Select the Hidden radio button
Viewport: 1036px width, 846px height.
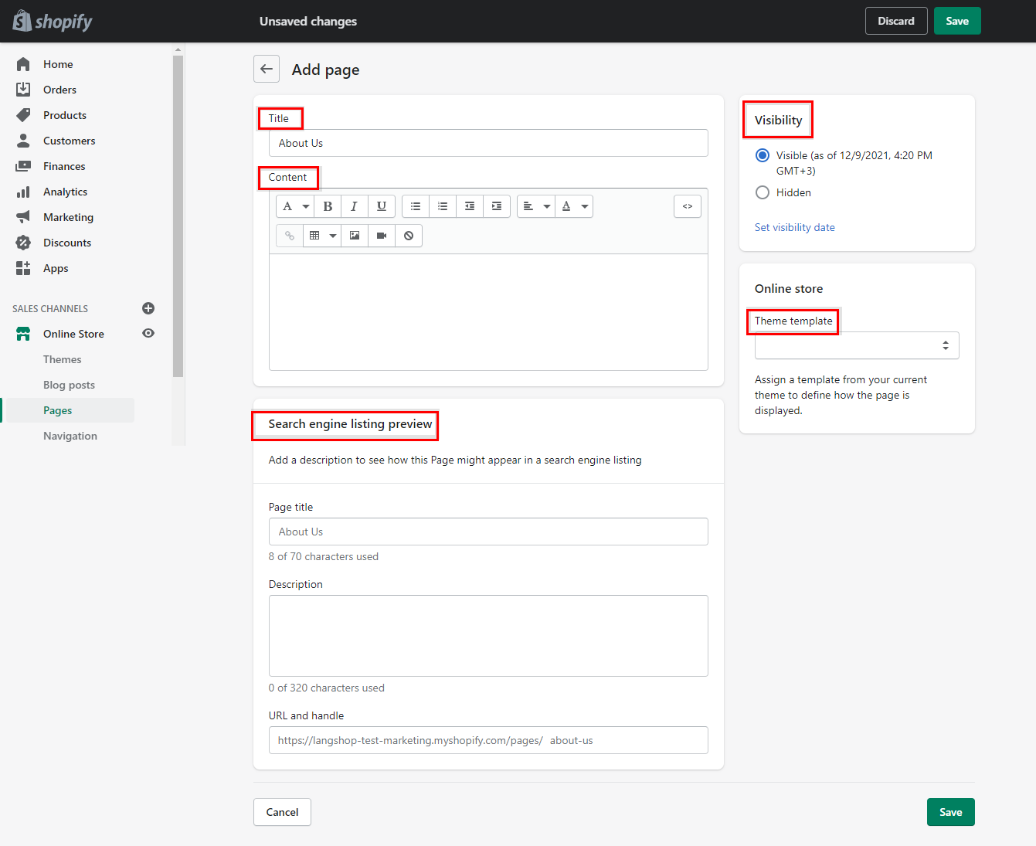pos(763,192)
